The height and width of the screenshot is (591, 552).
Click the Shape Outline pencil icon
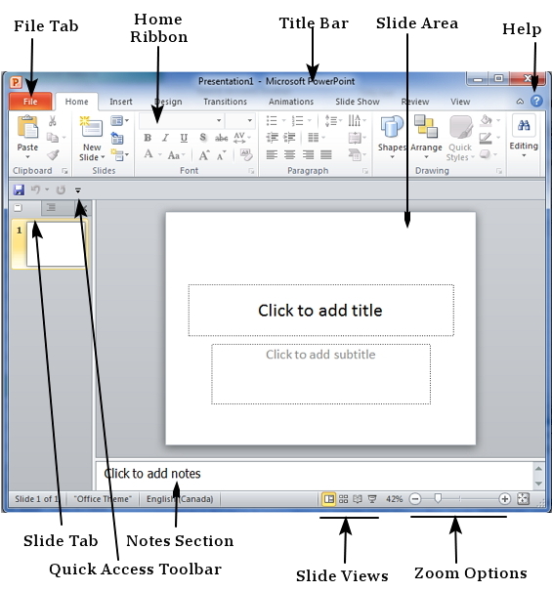[486, 138]
